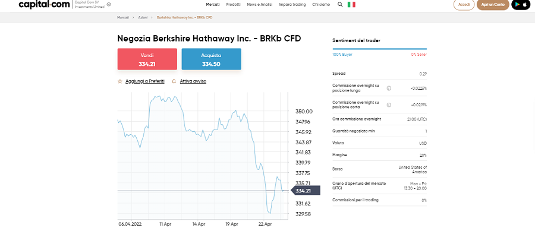This screenshot has width=535, height=231.
Task: Click the bell icon for Attiva avviso
Action: 174,81
